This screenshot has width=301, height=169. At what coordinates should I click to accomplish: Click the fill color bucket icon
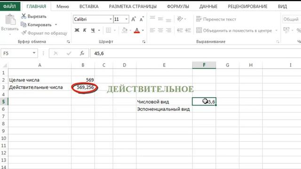125,30
